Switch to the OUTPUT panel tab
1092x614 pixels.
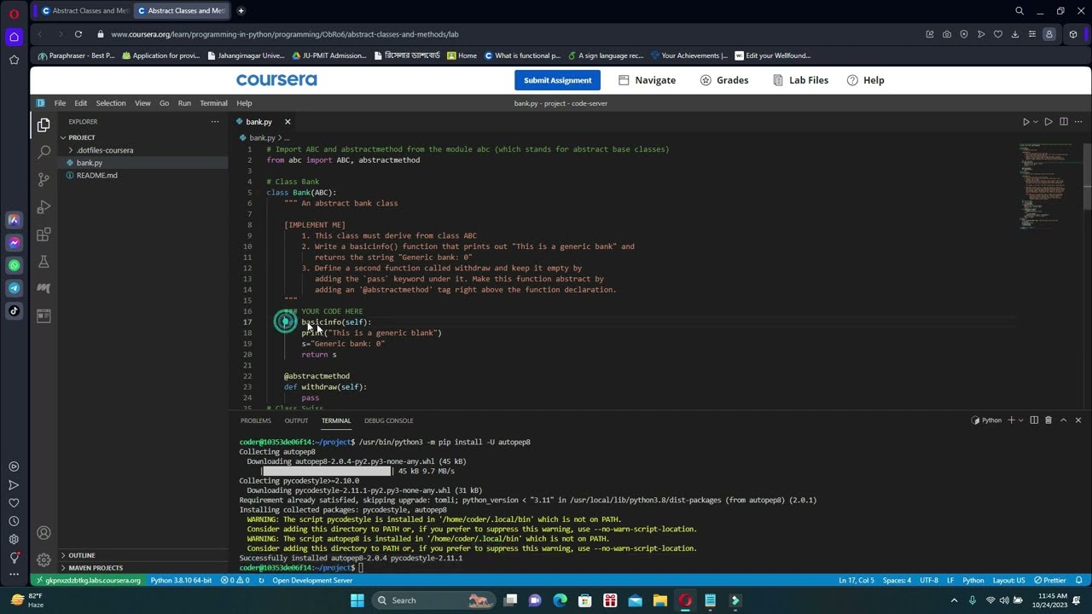coord(296,420)
